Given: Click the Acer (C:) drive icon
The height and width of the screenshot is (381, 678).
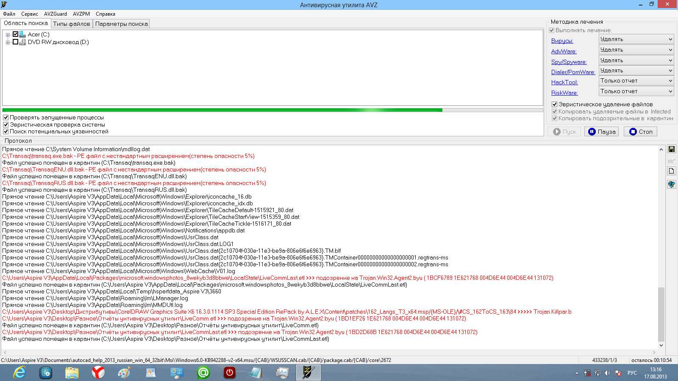Looking at the screenshot, I should [22, 34].
